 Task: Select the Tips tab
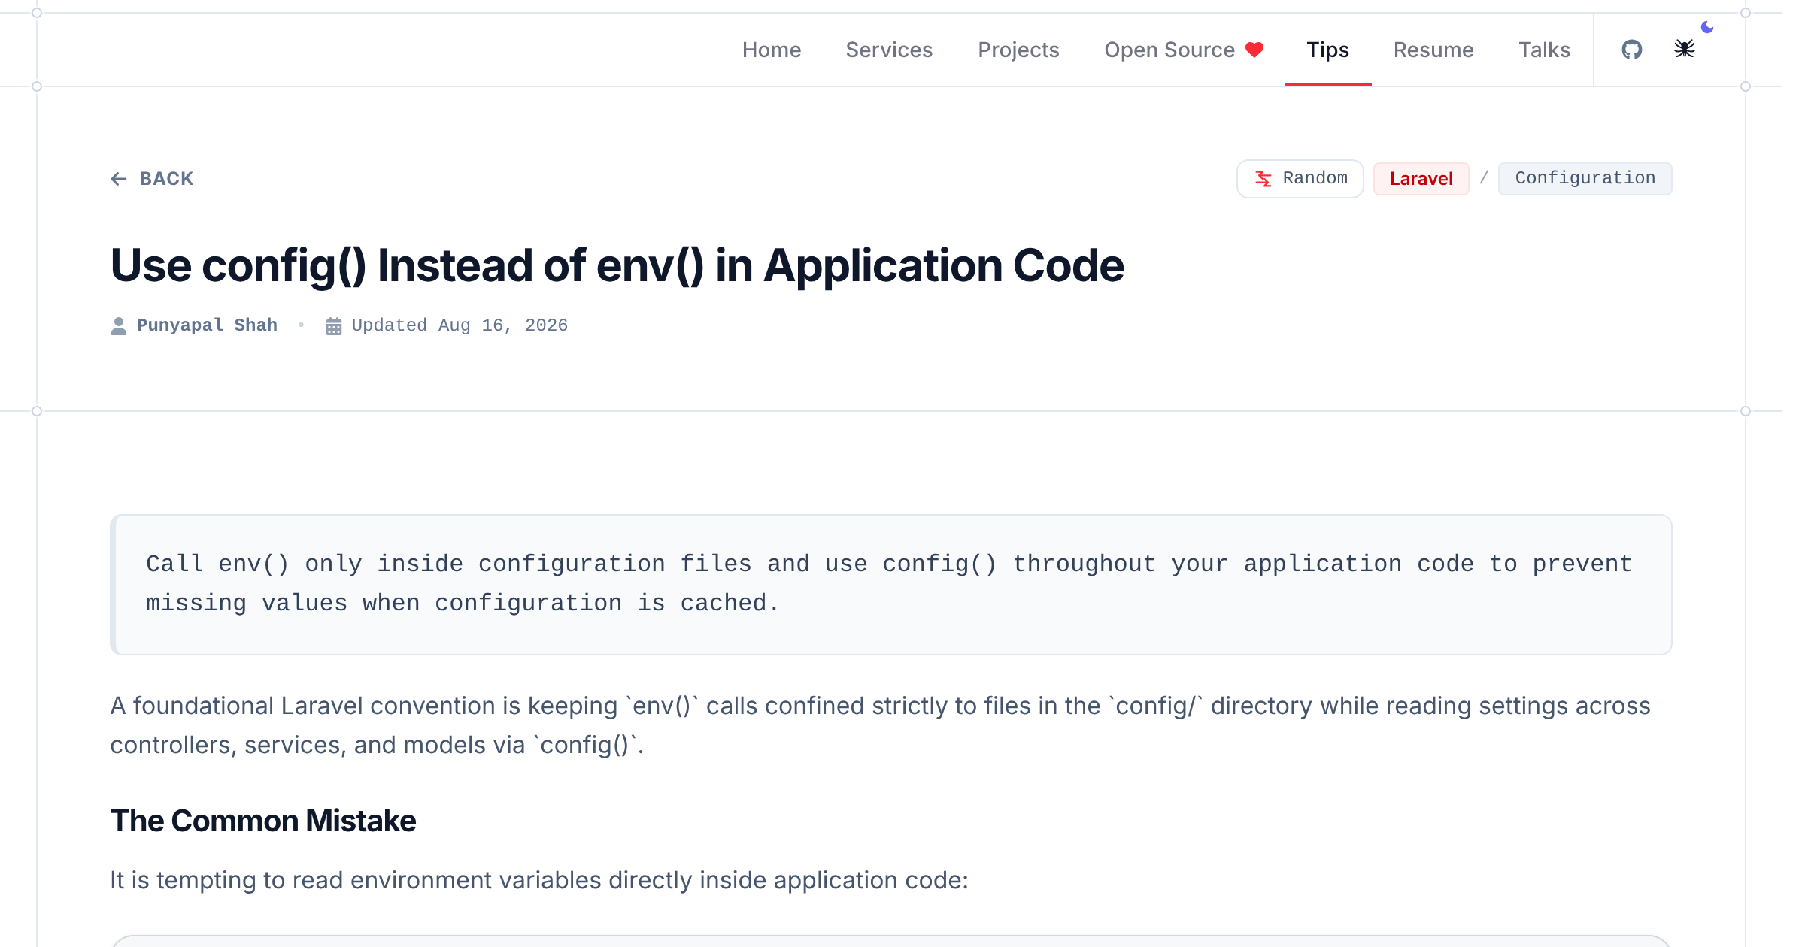(x=1327, y=50)
